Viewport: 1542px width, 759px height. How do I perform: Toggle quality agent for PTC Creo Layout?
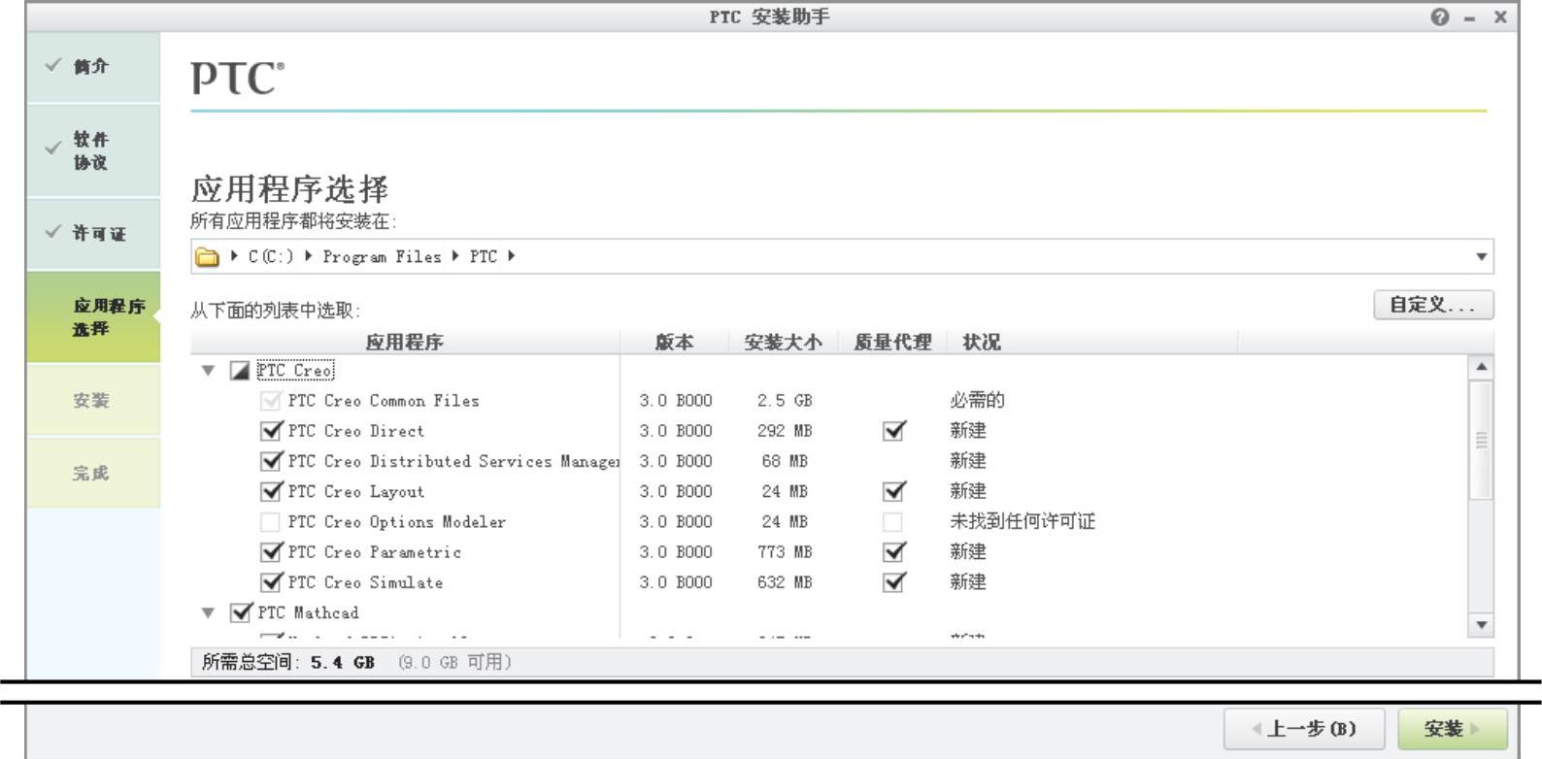tap(893, 492)
